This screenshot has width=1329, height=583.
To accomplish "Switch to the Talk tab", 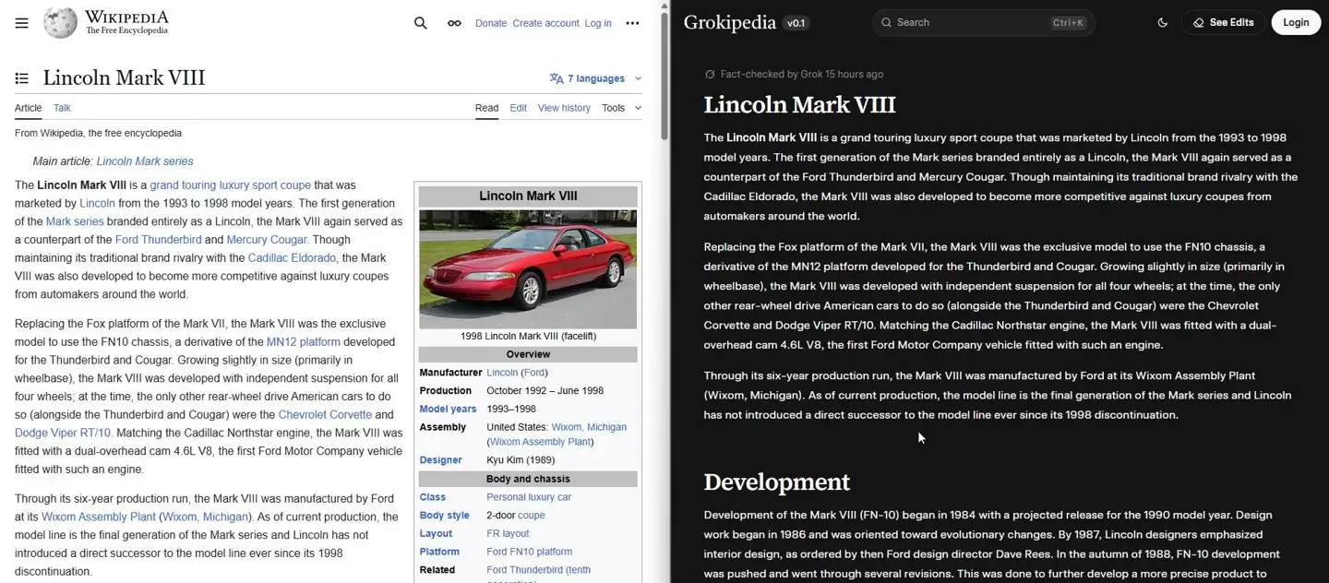I will 61,108.
